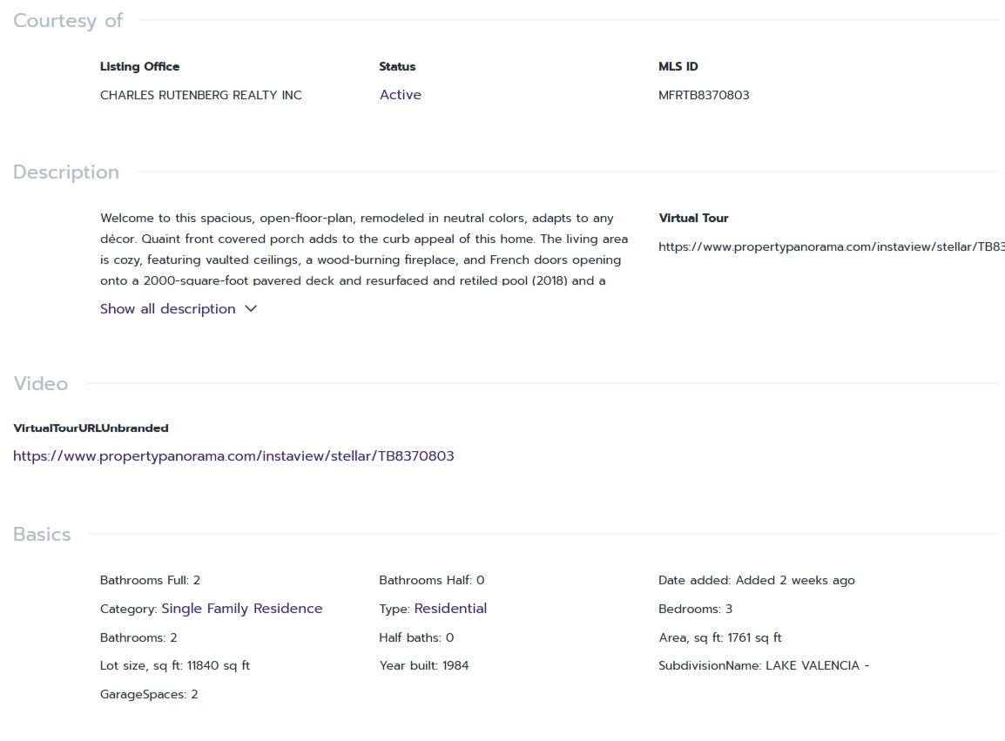
Task: Open the Active status link
Action: coord(400,95)
